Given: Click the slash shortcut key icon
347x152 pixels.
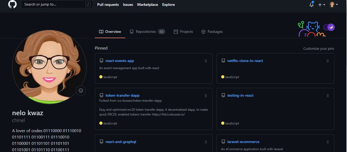Looking at the screenshot, I should pos(88,5).
